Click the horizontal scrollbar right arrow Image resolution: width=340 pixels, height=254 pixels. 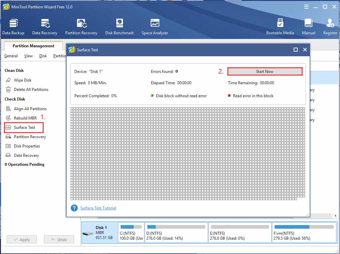pos(336,216)
